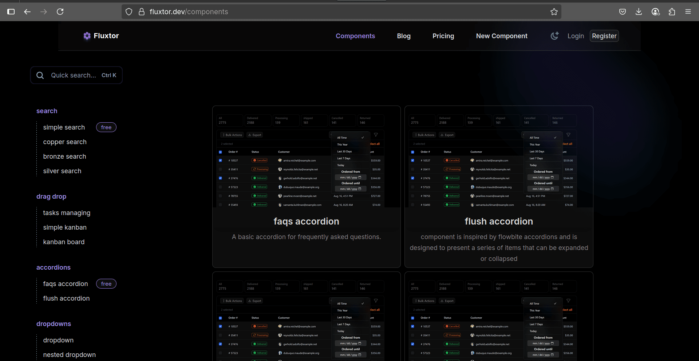
Task: Open the New Component nav item
Action: coord(502,36)
